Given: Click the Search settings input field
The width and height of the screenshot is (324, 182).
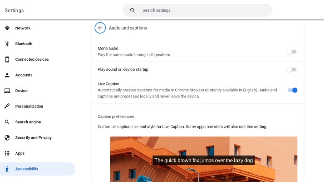Looking at the screenshot, I should (204, 10).
